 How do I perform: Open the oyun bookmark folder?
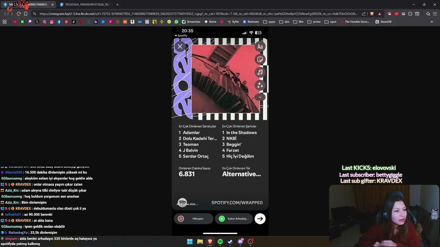point(330,22)
